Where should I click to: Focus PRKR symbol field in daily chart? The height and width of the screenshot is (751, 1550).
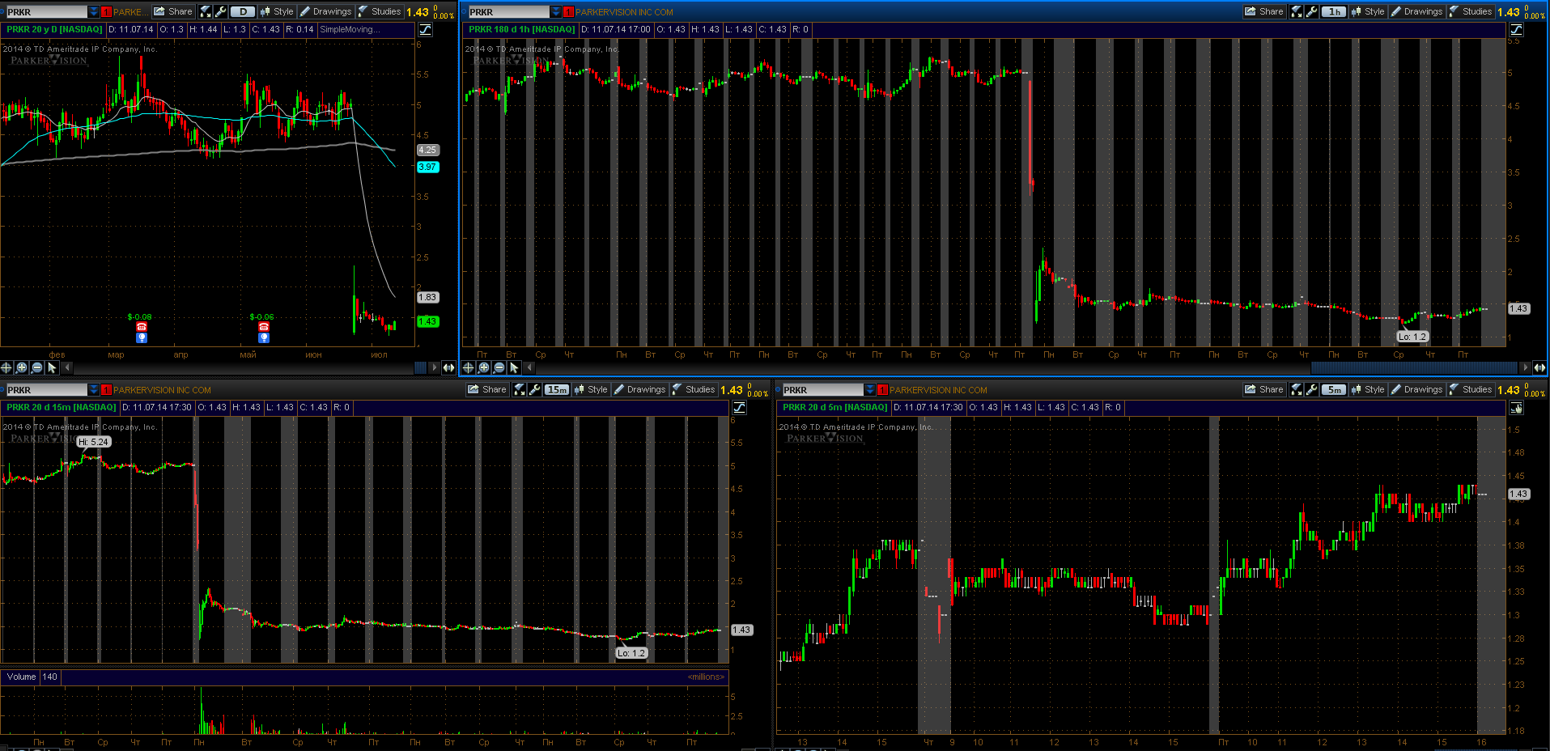click(46, 11)
